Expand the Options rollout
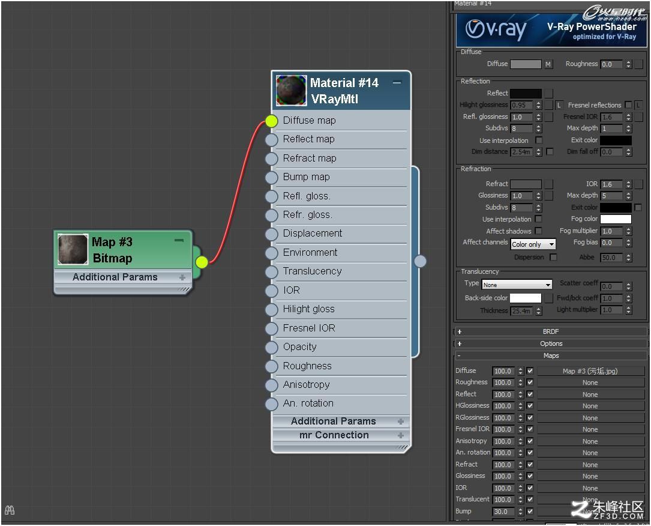 point(551,343)
